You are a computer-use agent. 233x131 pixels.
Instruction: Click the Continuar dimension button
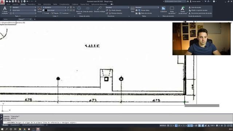pyautogui.click(x=64, y=13)
